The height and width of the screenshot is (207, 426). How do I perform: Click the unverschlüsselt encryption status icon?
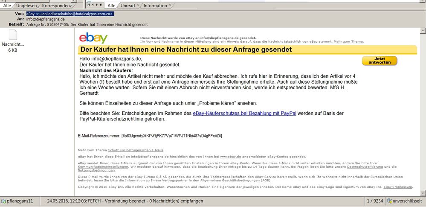(390, 201)
